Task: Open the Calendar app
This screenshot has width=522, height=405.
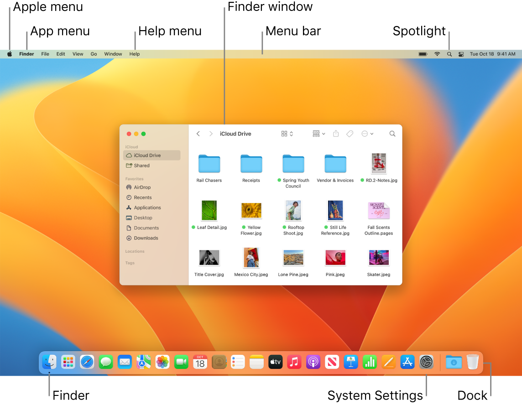Action: click(200, 362)
